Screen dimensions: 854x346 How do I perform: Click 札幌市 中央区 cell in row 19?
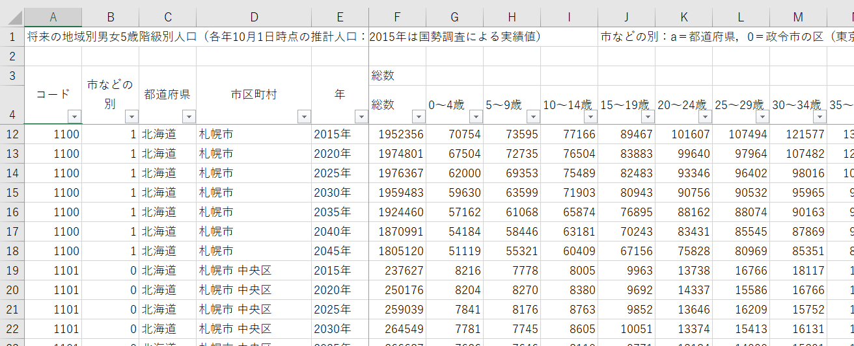pos(254,271)
